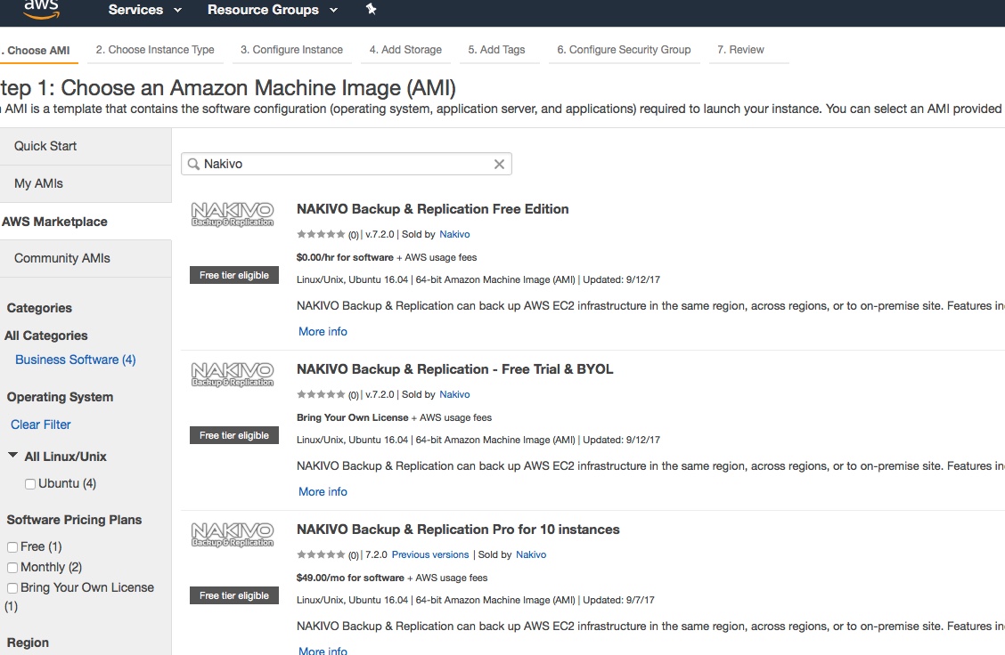The image size is (1005, 655).
Task: Select AWS Marketplace in sidebar
Action: [86, 222]
